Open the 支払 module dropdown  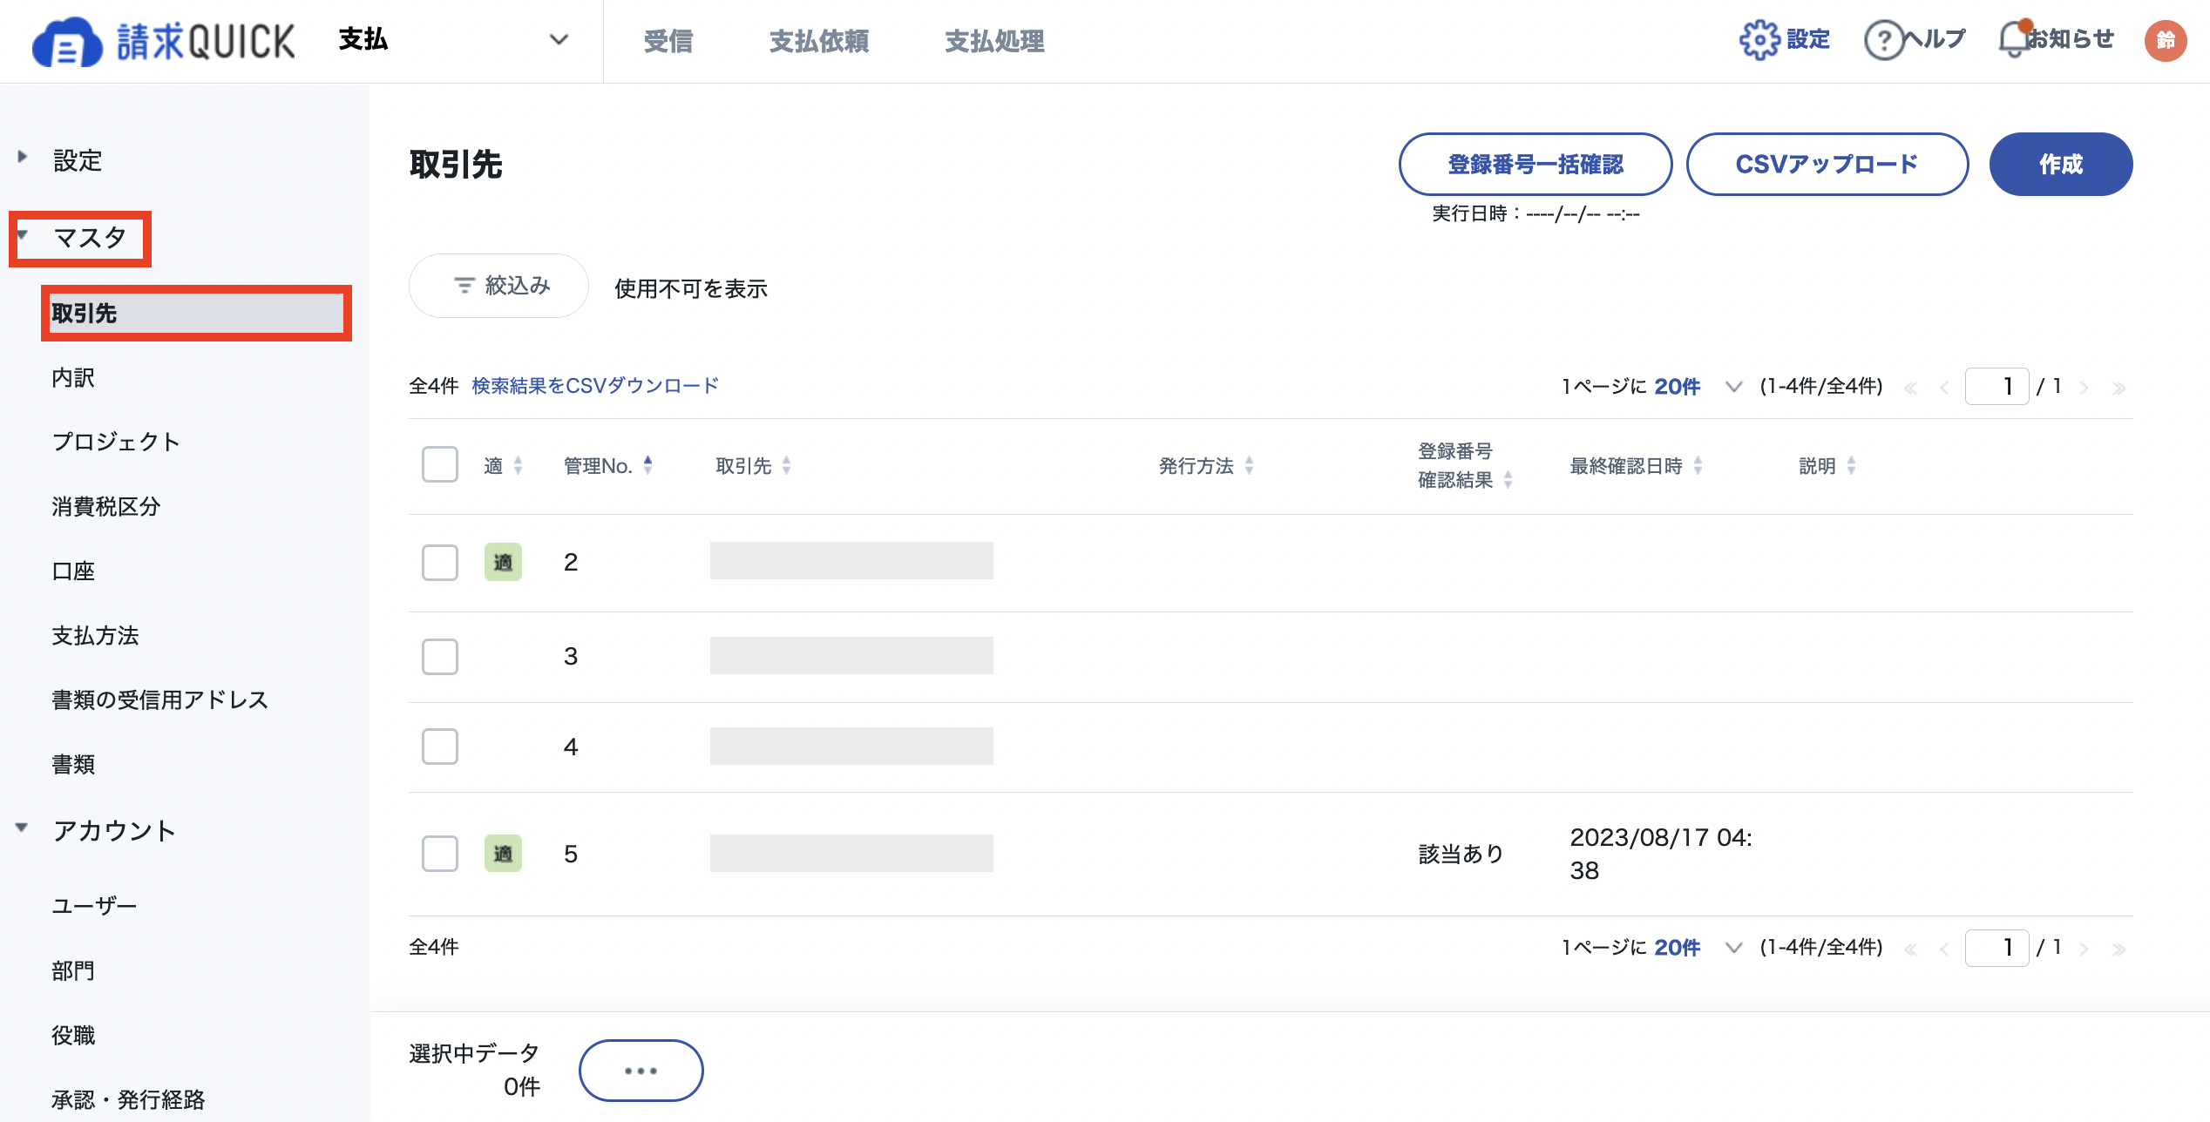pyautogui.click(x=454, y=40)
